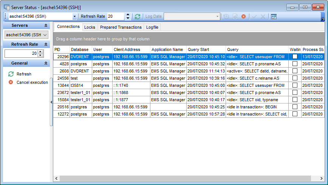Sort by the Client Address column header
This screenshot has height=185, width=328.
pos(131,49)
